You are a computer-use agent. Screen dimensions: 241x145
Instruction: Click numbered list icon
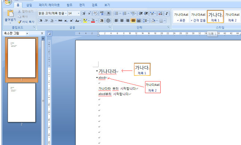[x=125, y=14]
